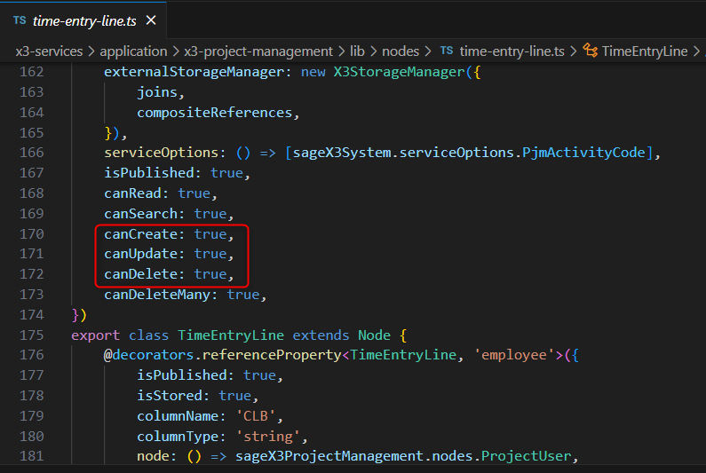Click on 'compositeReferences' on line 164

[215, 113]
